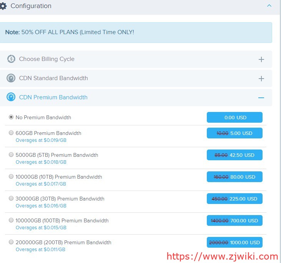281x263 pixels.
Task: Click the 0.00 USD price button
Action: pyautogui.click(x=234, y=117)
